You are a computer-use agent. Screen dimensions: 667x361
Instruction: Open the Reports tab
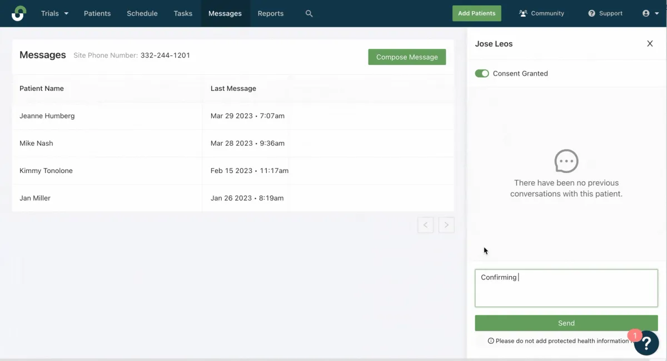click(271, 13)
